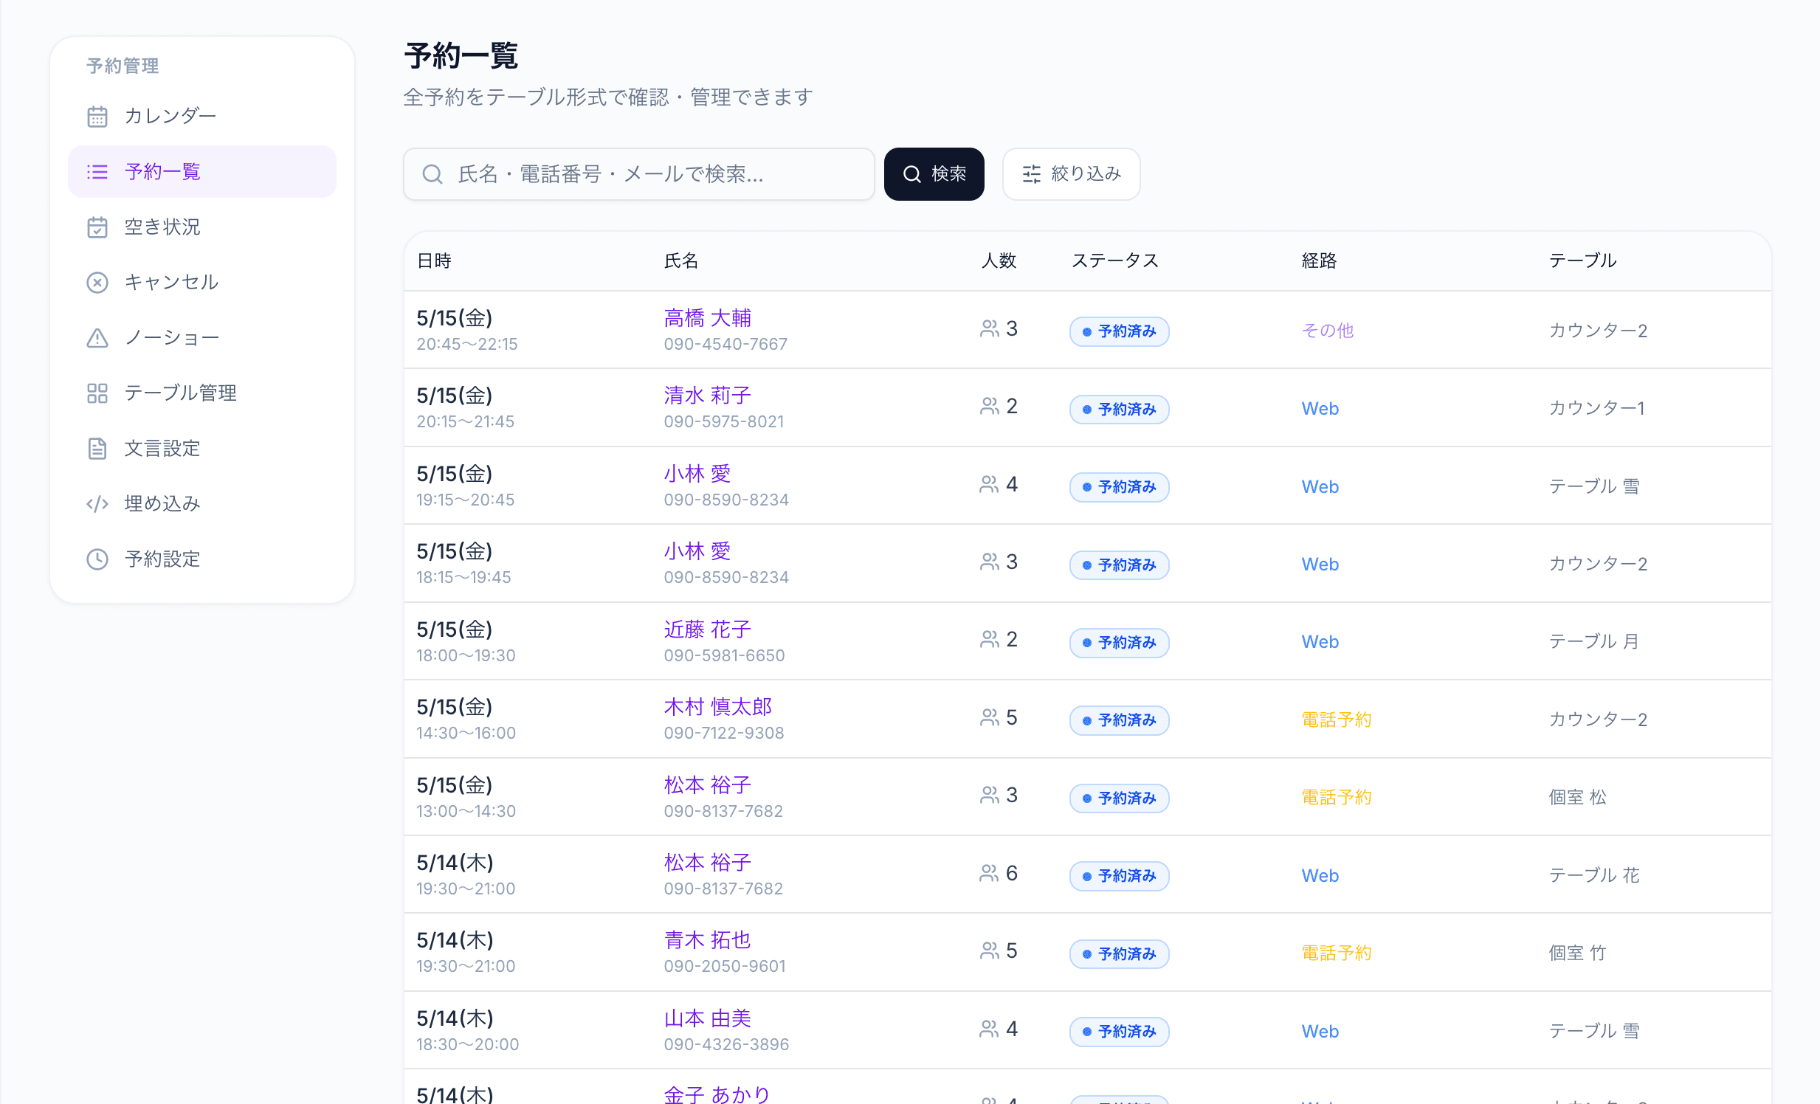Click the ステータス column header
Image resolution: width=1820 pixels, height=1104 pixels.
point(1114,261)
